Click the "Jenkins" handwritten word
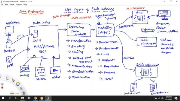The image size is (180, 101). point(129,58)
